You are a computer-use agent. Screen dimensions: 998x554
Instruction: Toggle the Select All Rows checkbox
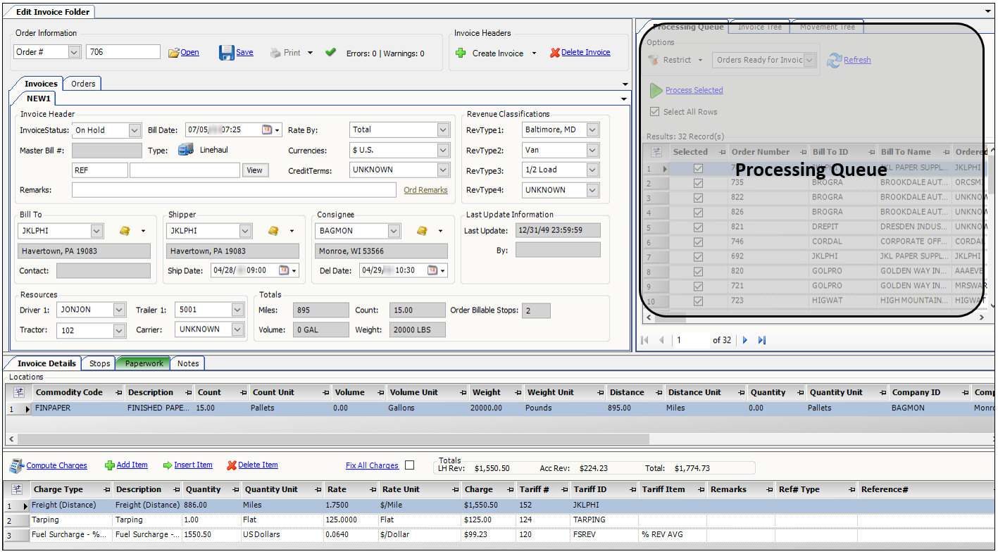(655, 112)
